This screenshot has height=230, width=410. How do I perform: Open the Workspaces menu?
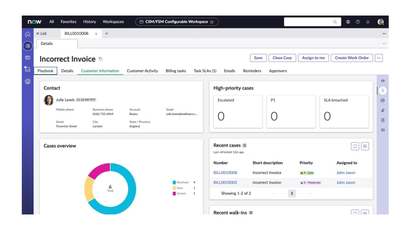click(113, 22)
